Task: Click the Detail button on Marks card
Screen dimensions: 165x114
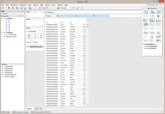Action: pos(29,42)
